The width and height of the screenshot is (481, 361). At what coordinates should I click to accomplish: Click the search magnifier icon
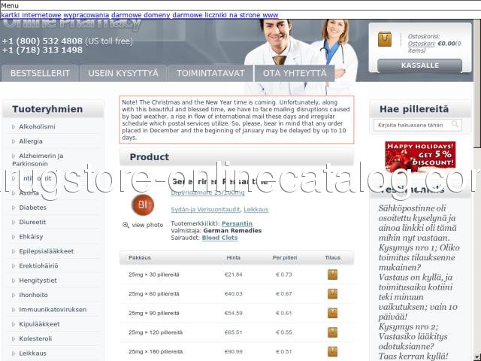pos(455,124)
